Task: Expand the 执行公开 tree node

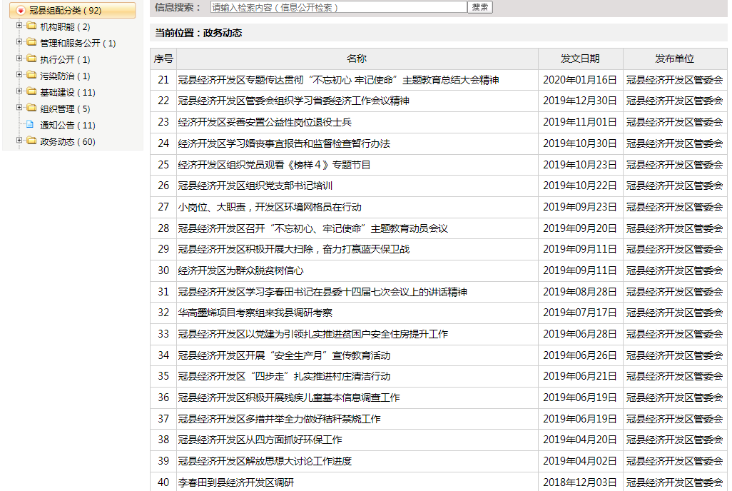Action: pos(19,58)
